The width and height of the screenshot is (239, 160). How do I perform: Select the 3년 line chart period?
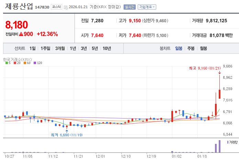tap(84, 48)
